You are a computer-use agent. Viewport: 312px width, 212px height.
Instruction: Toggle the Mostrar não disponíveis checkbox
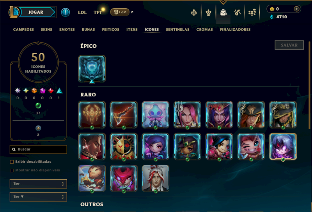pyautogui.click(x=12, y=170)
